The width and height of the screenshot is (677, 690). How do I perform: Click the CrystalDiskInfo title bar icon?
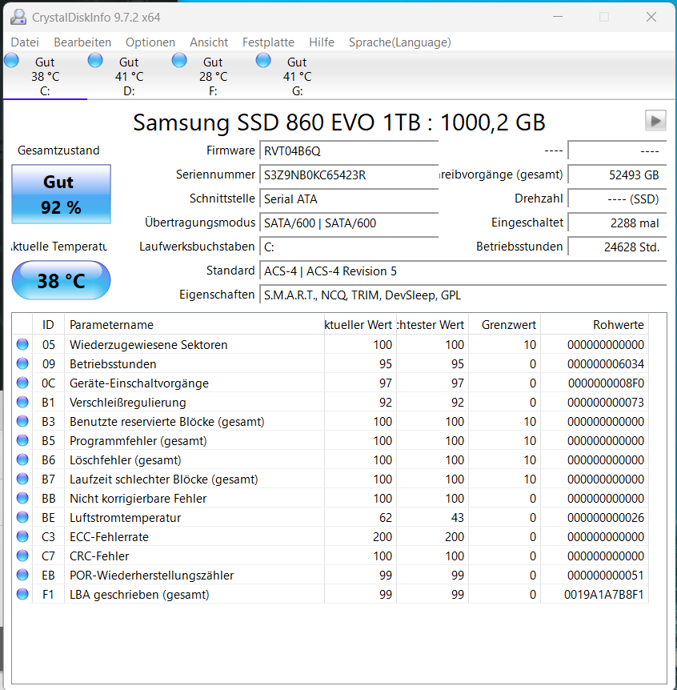[18, 17]
